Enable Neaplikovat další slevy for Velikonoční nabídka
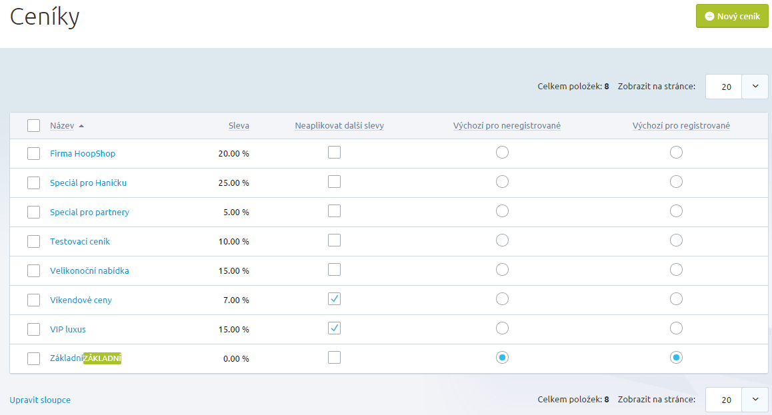This screenshot has width=772, height=415. point(334,270)
